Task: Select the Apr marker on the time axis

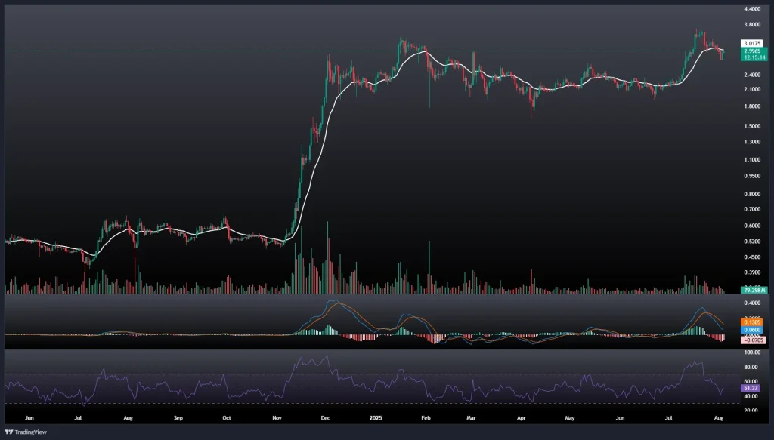Action: point(522,417)
